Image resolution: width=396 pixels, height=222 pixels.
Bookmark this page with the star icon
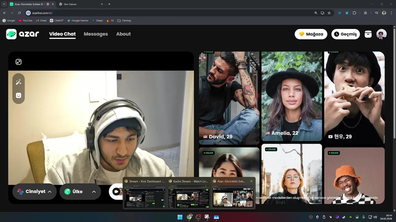pyautogui.click(x=329, y=13)
